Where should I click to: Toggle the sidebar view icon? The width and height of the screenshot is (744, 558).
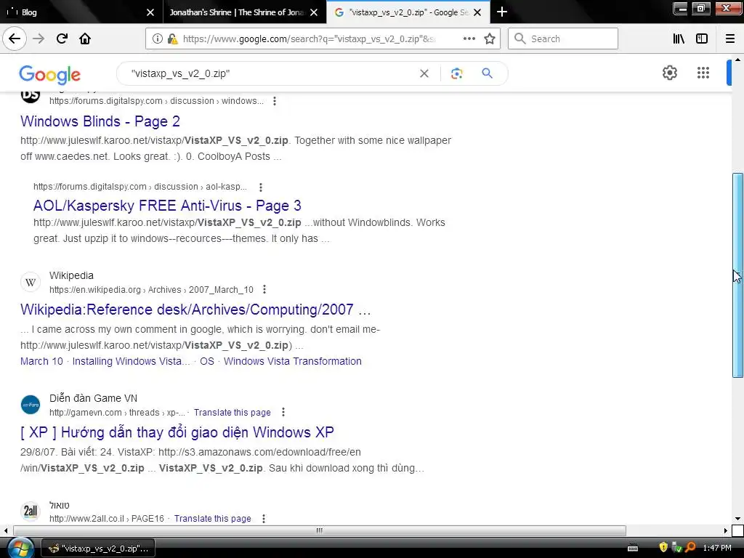click(x=702, y=39)
